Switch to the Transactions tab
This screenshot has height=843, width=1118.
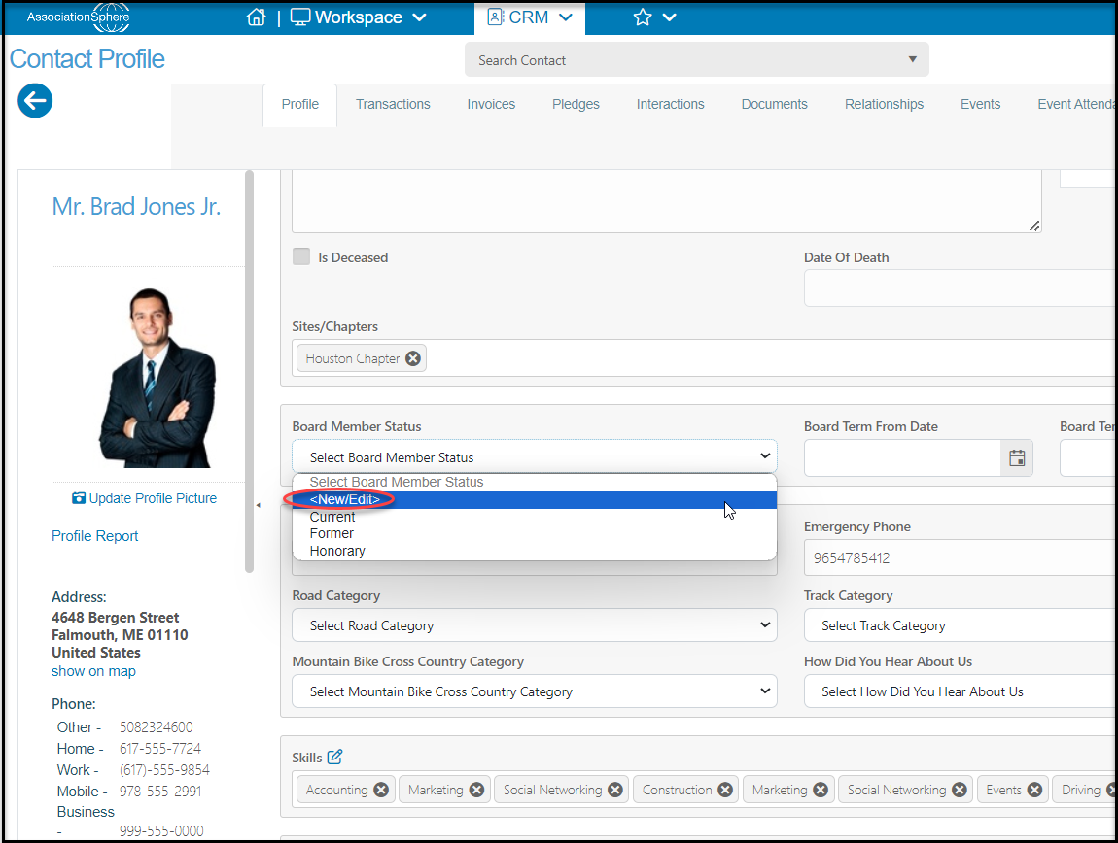coord(393,104)
